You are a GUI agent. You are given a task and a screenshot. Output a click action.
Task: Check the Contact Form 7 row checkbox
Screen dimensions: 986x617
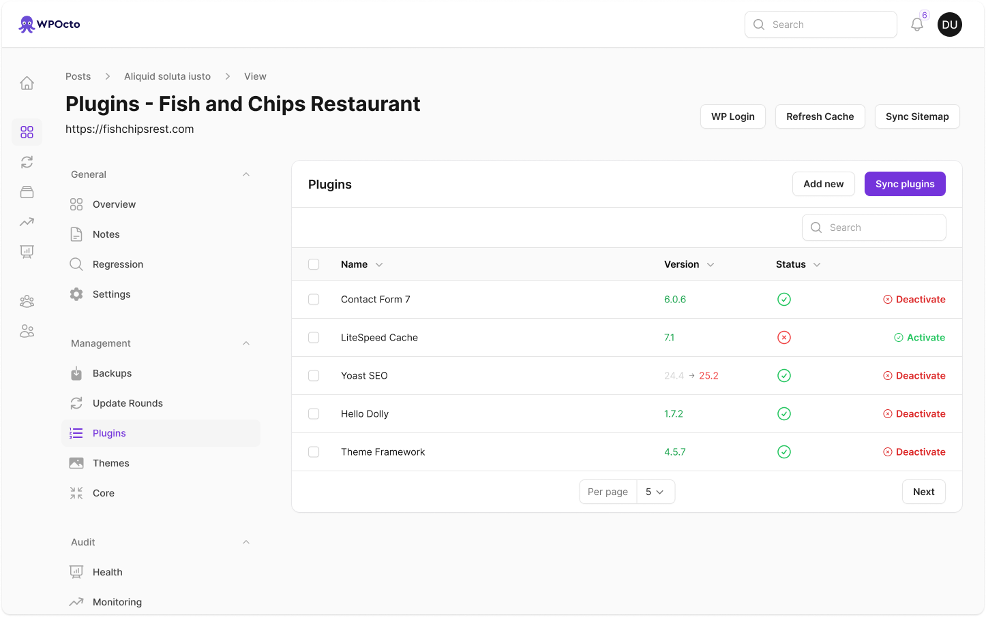tap(314, 300)
